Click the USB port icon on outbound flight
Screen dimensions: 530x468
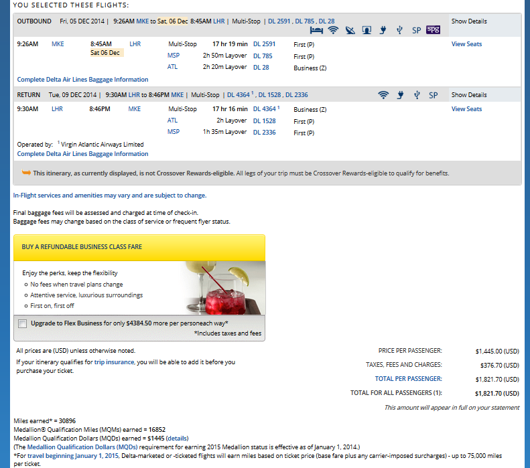click(x=399, y=30)
